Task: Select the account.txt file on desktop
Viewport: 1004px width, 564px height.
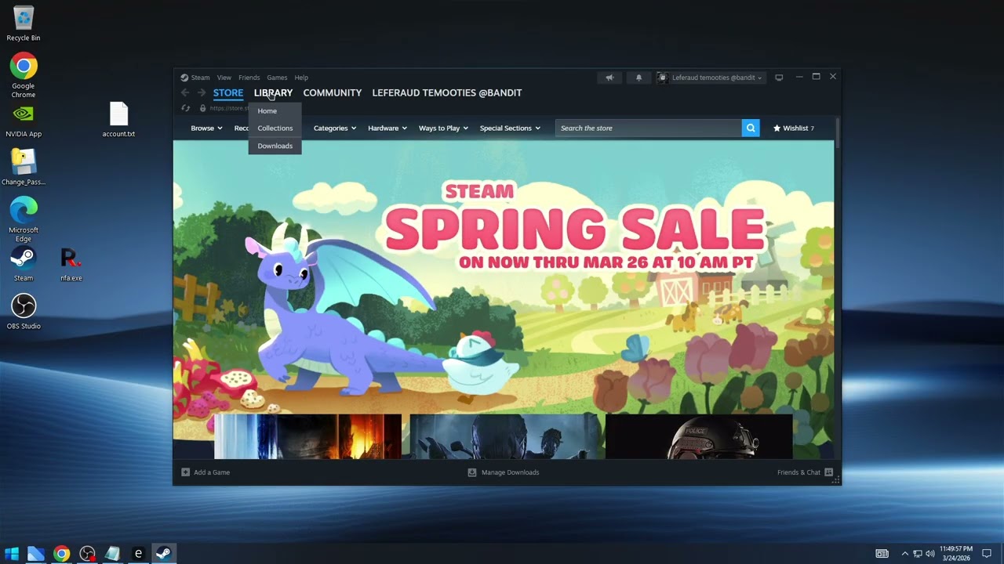Action: tap(118, 120)
